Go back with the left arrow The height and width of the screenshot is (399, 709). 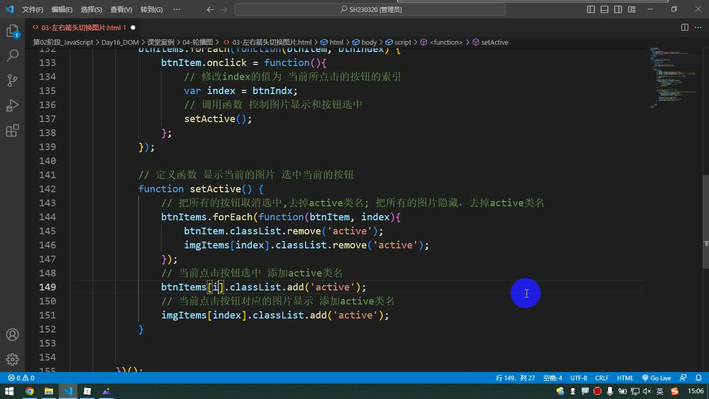point(210,9)
